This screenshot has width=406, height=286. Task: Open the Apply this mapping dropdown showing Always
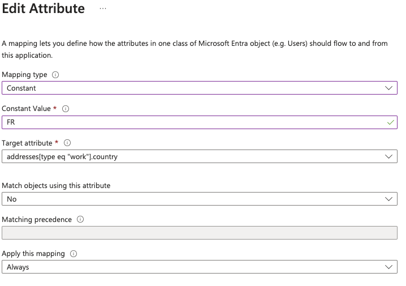pyautogui.click(x=200, y=267)
